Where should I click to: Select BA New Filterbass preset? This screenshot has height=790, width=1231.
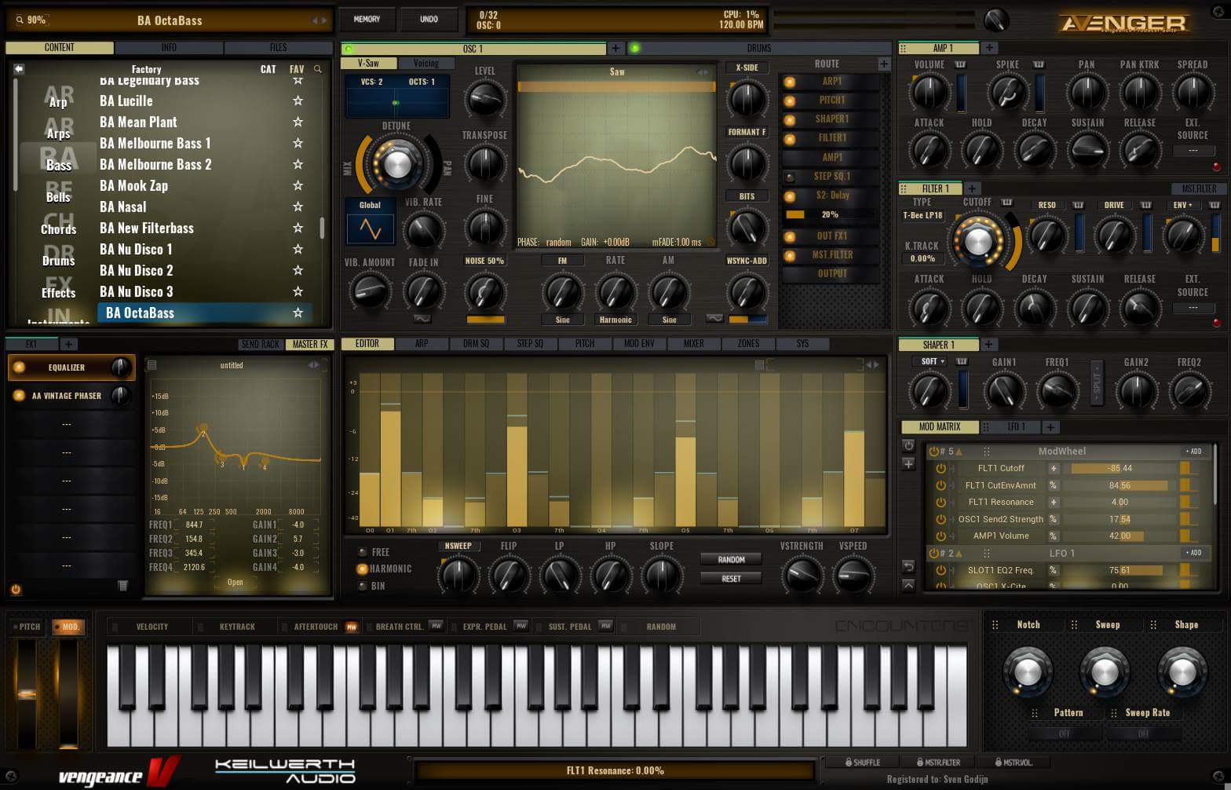click(x=147, y=228)
